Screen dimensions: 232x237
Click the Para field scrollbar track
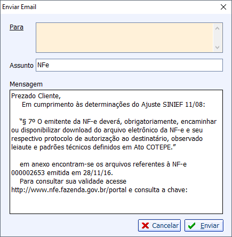pyautogui.click(x=217, y=38)
